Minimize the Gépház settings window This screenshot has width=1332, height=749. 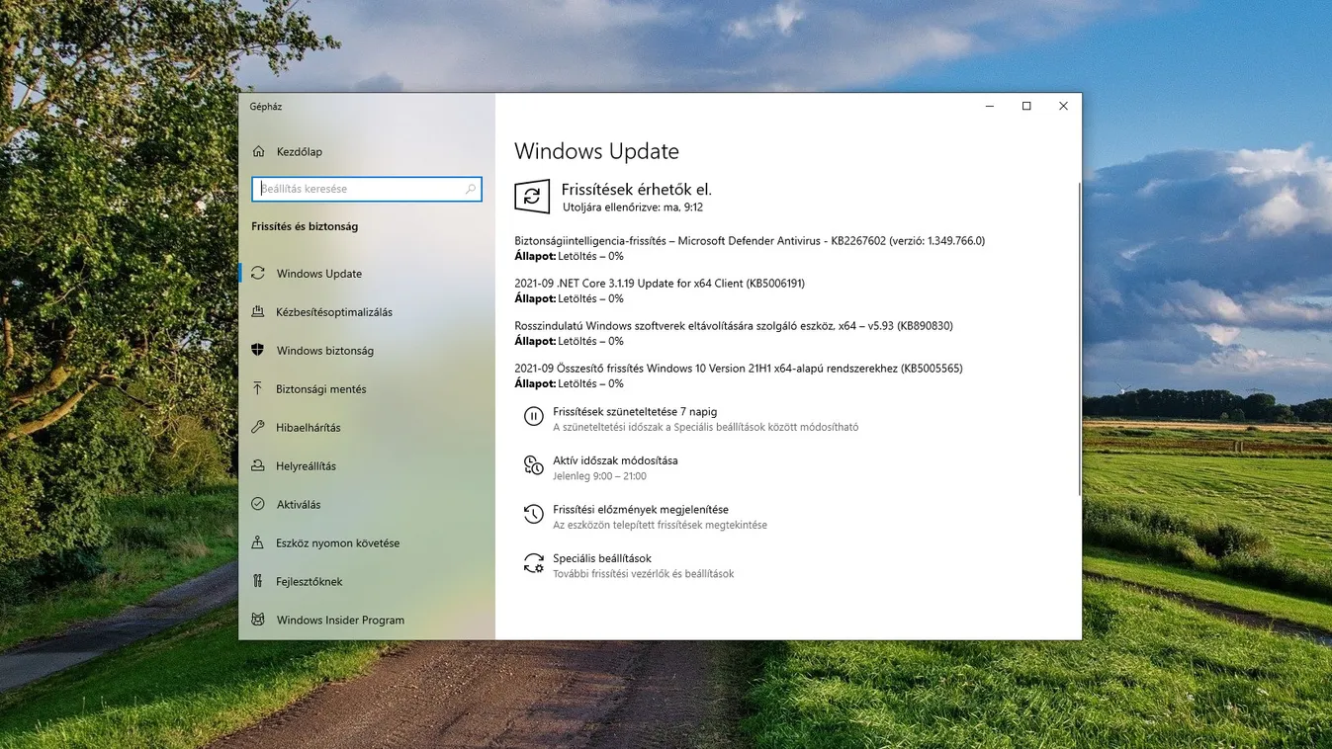(x=990, y=106)
